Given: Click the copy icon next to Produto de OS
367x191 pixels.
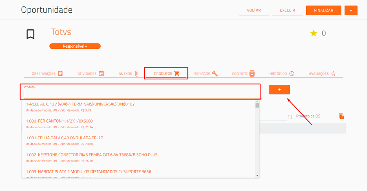Looking at the screenshot, I should click(x=341, y=116).
